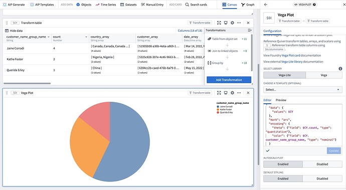Click the Update button
Screen dimensions: 346x190
click(333, 150)
